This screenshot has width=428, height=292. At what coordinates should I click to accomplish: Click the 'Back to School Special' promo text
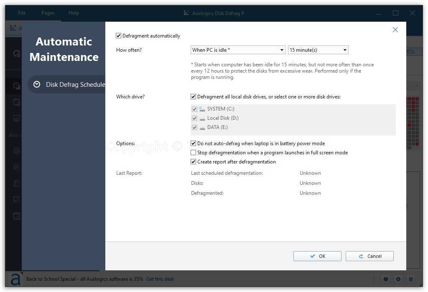coord(84,279)
